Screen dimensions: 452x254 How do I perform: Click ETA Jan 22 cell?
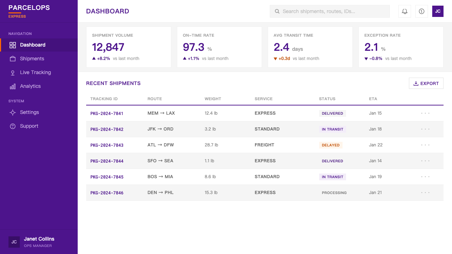click(375, 145)
